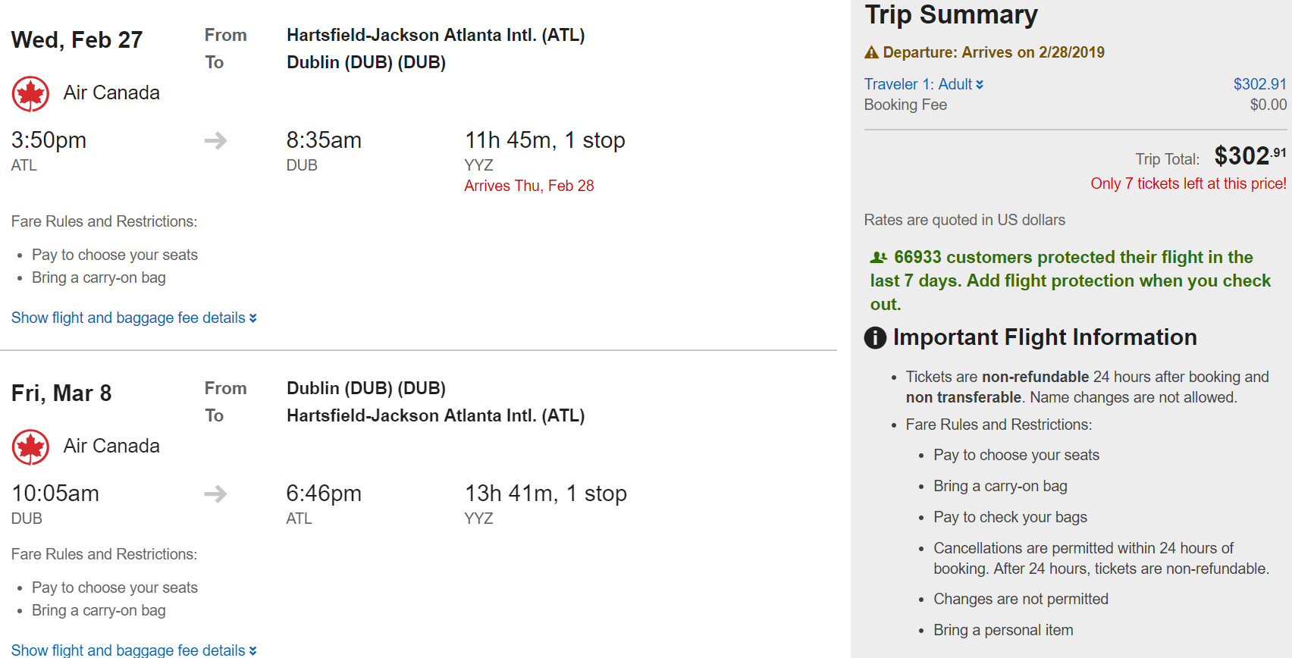Screen dimensions: 1292x658
Task: Click the Trip Summary heading
Action: pos(951,14)
